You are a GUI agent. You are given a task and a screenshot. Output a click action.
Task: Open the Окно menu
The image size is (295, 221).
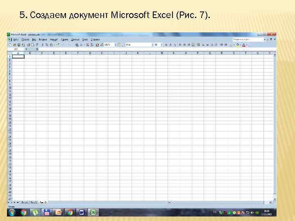(x=85, y=40)
